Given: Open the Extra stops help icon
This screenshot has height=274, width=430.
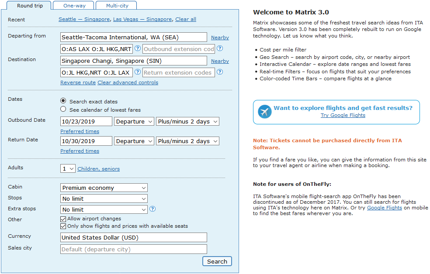Looking at the screenshot, I should (x=153, y=209).
